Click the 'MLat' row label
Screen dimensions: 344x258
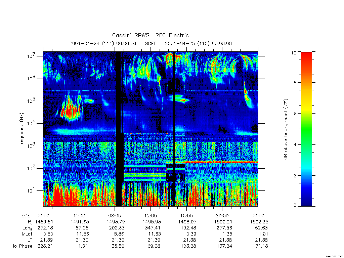27,234
